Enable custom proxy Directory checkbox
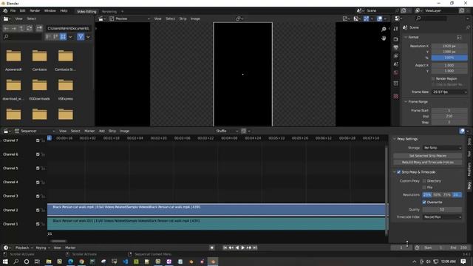This screenshot has width=473, height=266. [x=424, y=181]
